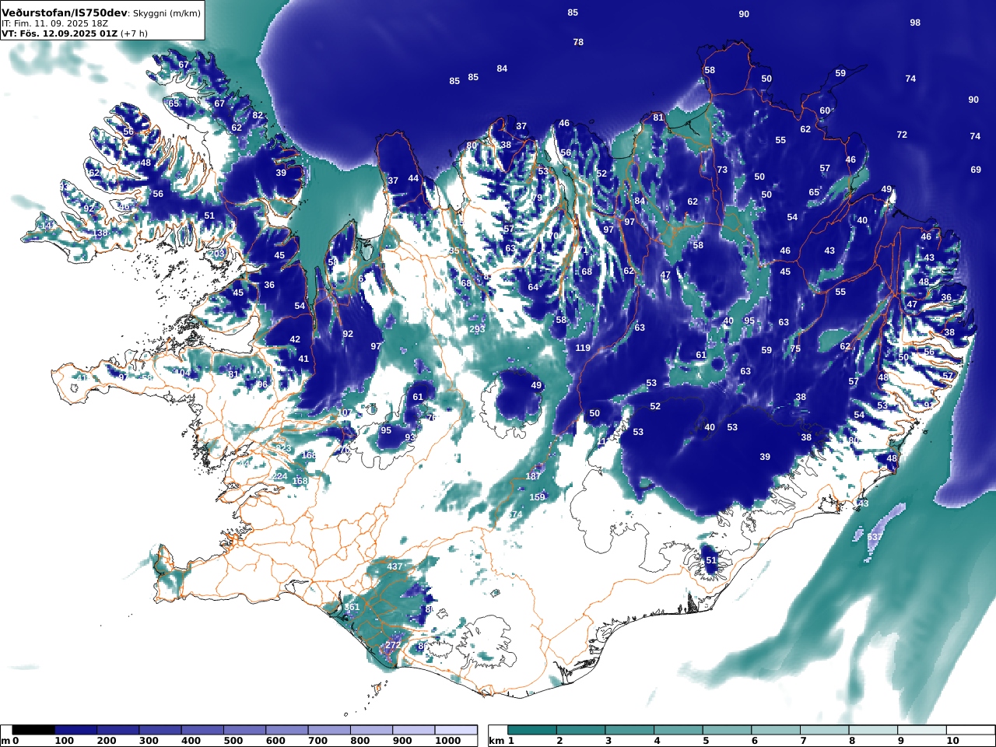Click the value 72 over the eastern sea
This screenshot has height=747, width=996.
(902, 135)
